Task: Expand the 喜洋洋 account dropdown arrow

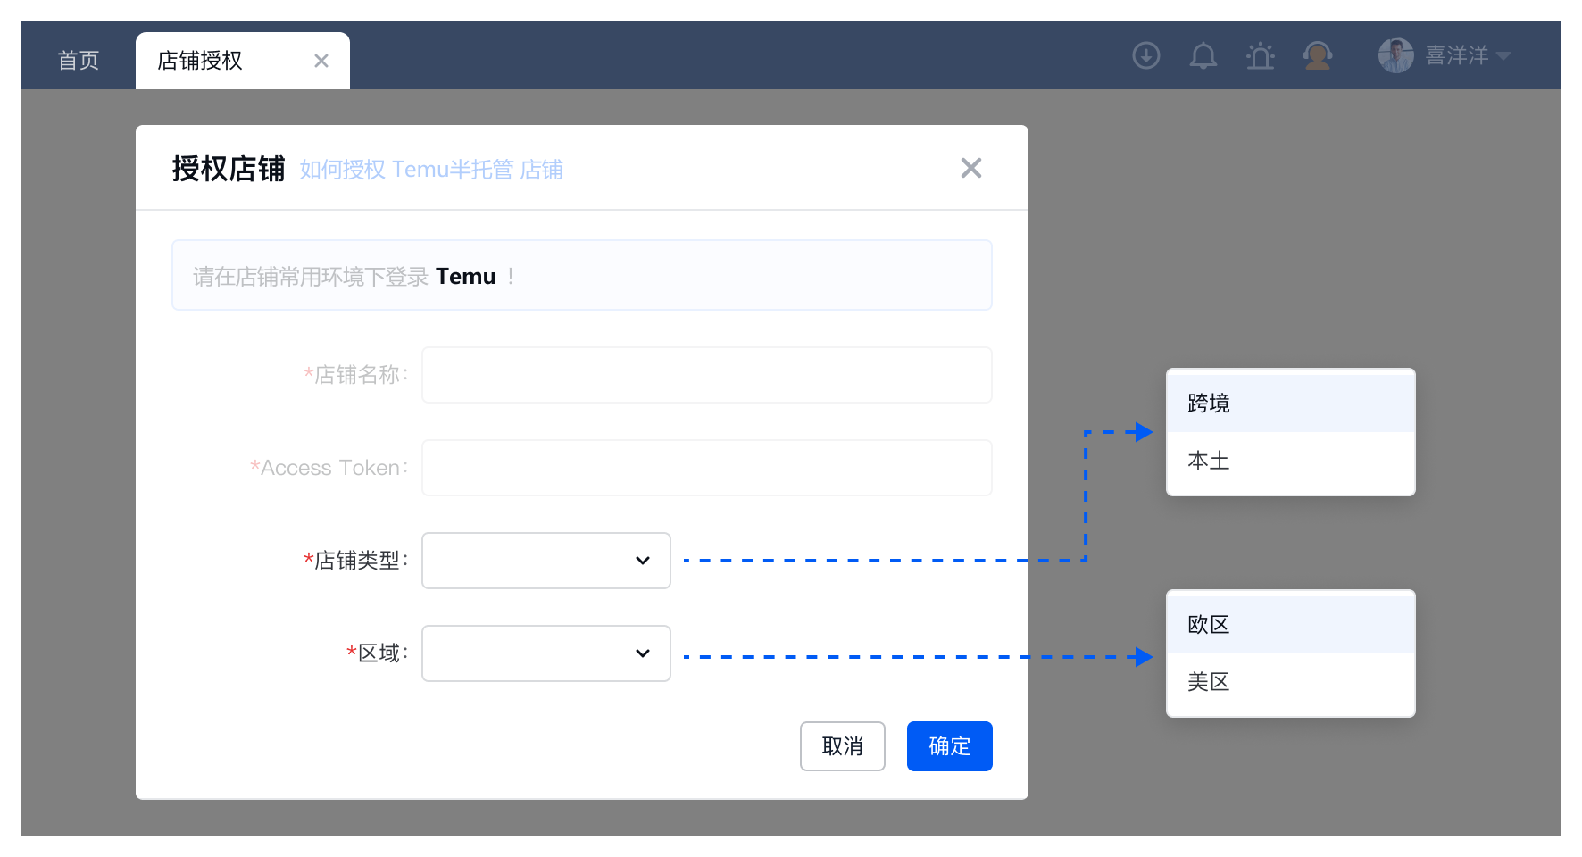Action: [1503, 55]
